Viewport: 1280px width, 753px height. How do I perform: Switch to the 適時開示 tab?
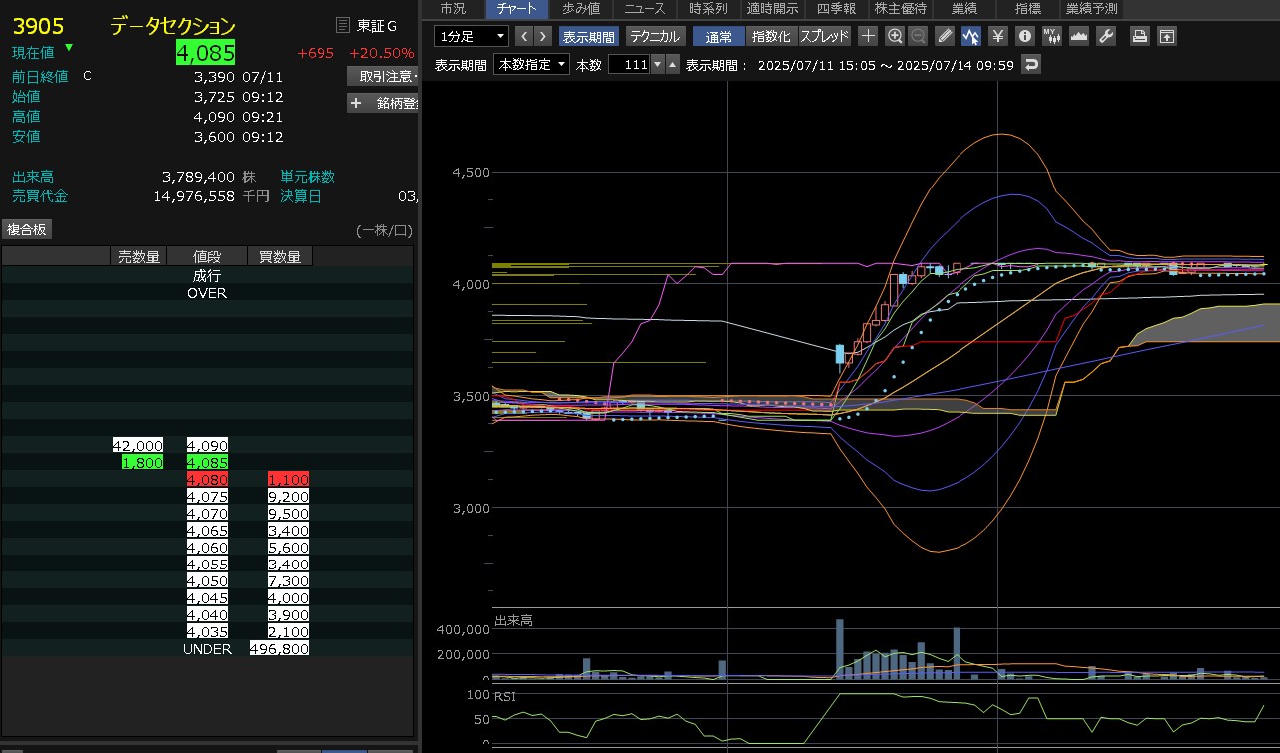pos(772,9)
